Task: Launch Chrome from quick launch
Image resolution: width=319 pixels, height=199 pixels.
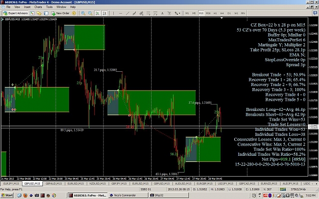Action: (54, 195)
